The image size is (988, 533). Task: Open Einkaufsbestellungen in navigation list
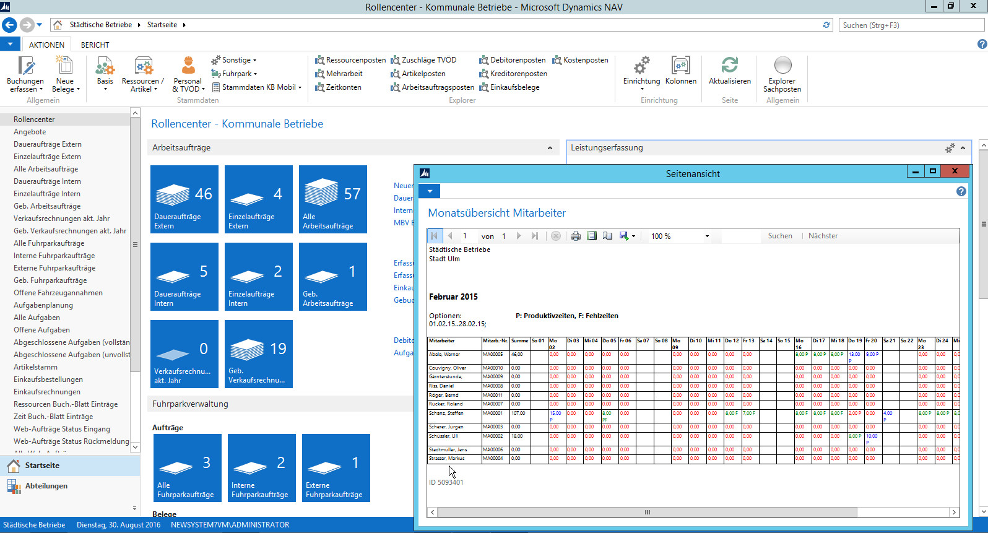click(48, 379)
